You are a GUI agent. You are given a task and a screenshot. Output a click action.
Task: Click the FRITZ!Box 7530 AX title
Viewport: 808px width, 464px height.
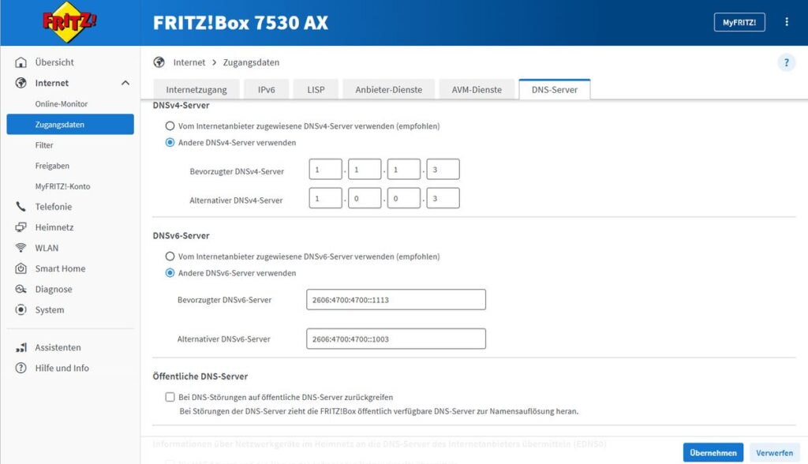tap(240, 23)
